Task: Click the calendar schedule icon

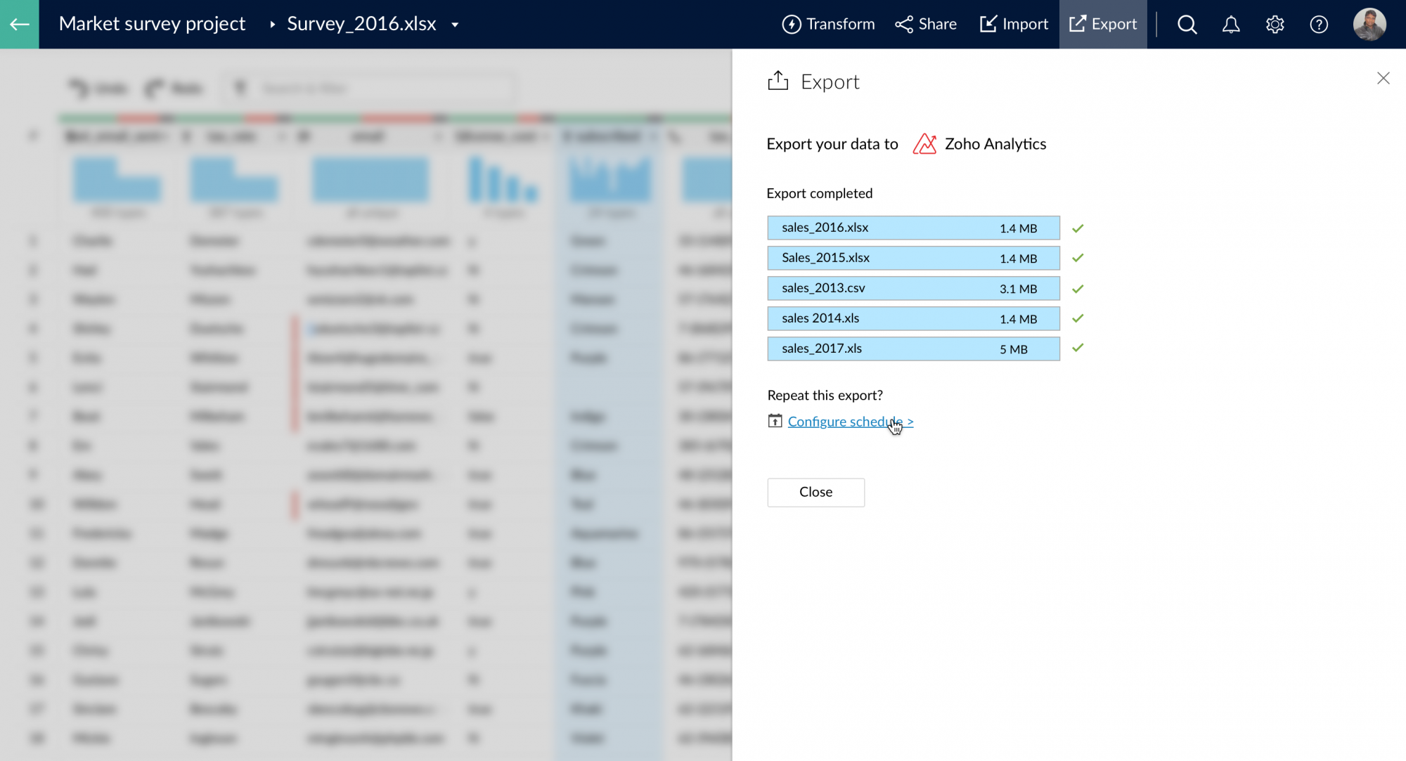Action: pyautogui.click(x=775, y=421)
